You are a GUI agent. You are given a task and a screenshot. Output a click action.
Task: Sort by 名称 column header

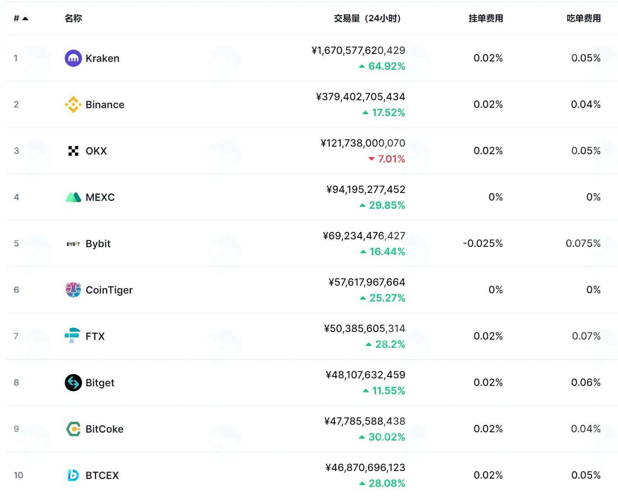pos(73,18)
